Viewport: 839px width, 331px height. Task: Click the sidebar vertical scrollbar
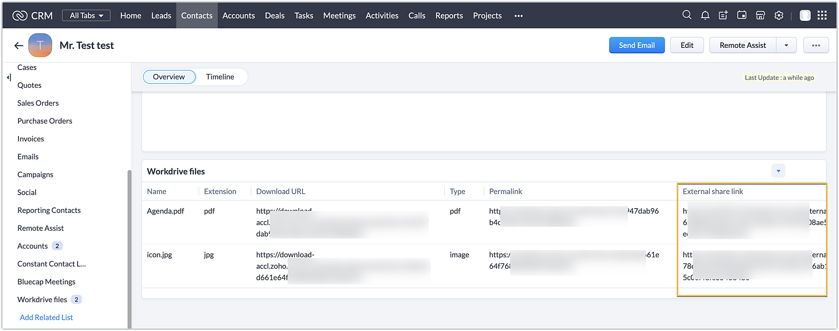click(x=129, y=249)
